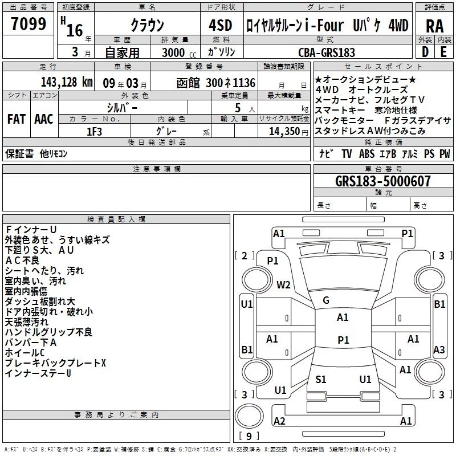This screenshot has height=456, width=456.
Task: Select the note 下廻りS大、AU
Action: click(x=39, y=250)
